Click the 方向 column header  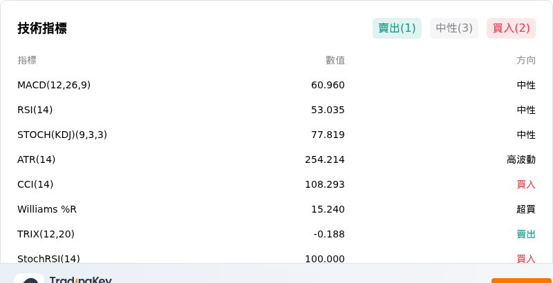point(526,61)
